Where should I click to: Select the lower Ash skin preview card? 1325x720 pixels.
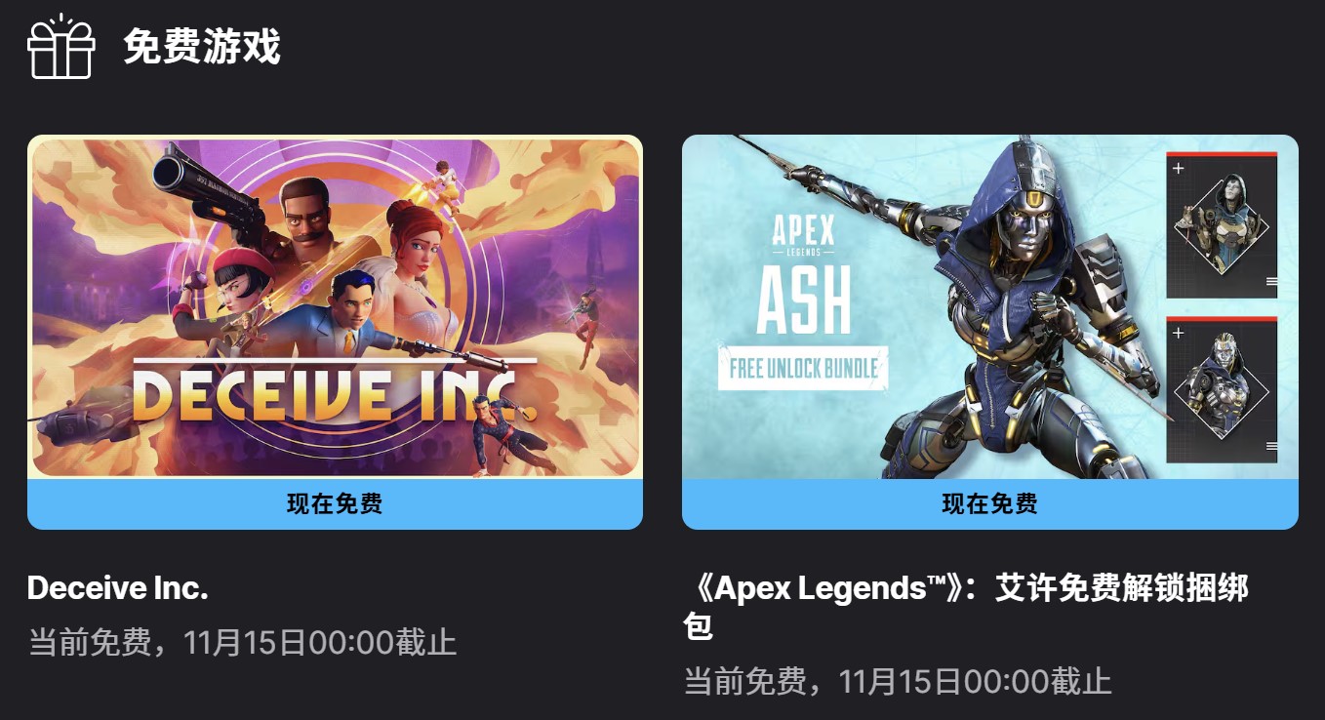[x=1222, y=389]
